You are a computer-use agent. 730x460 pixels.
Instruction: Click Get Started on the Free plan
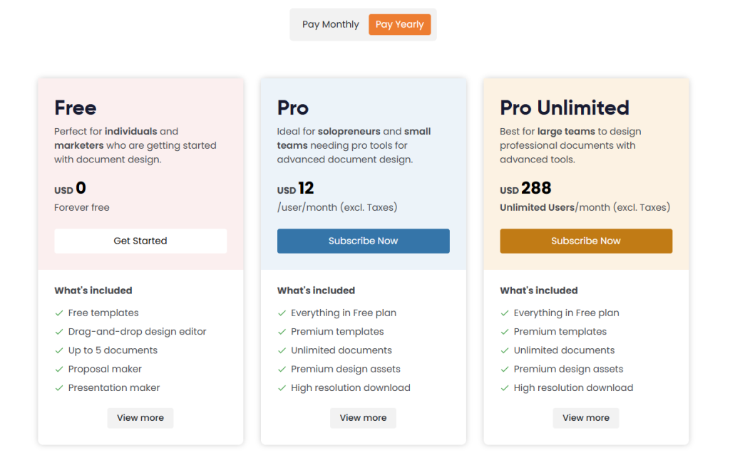(140, 241)
